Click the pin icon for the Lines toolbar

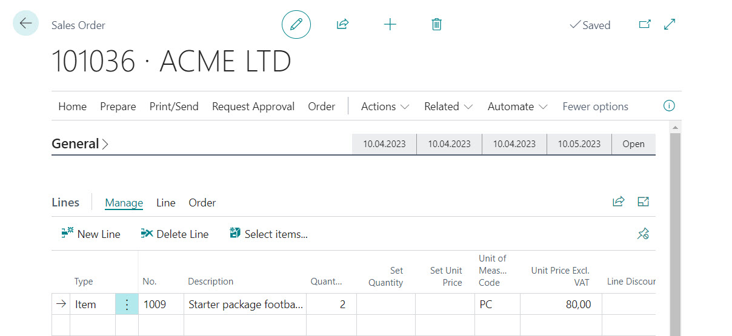click(643, 234)
